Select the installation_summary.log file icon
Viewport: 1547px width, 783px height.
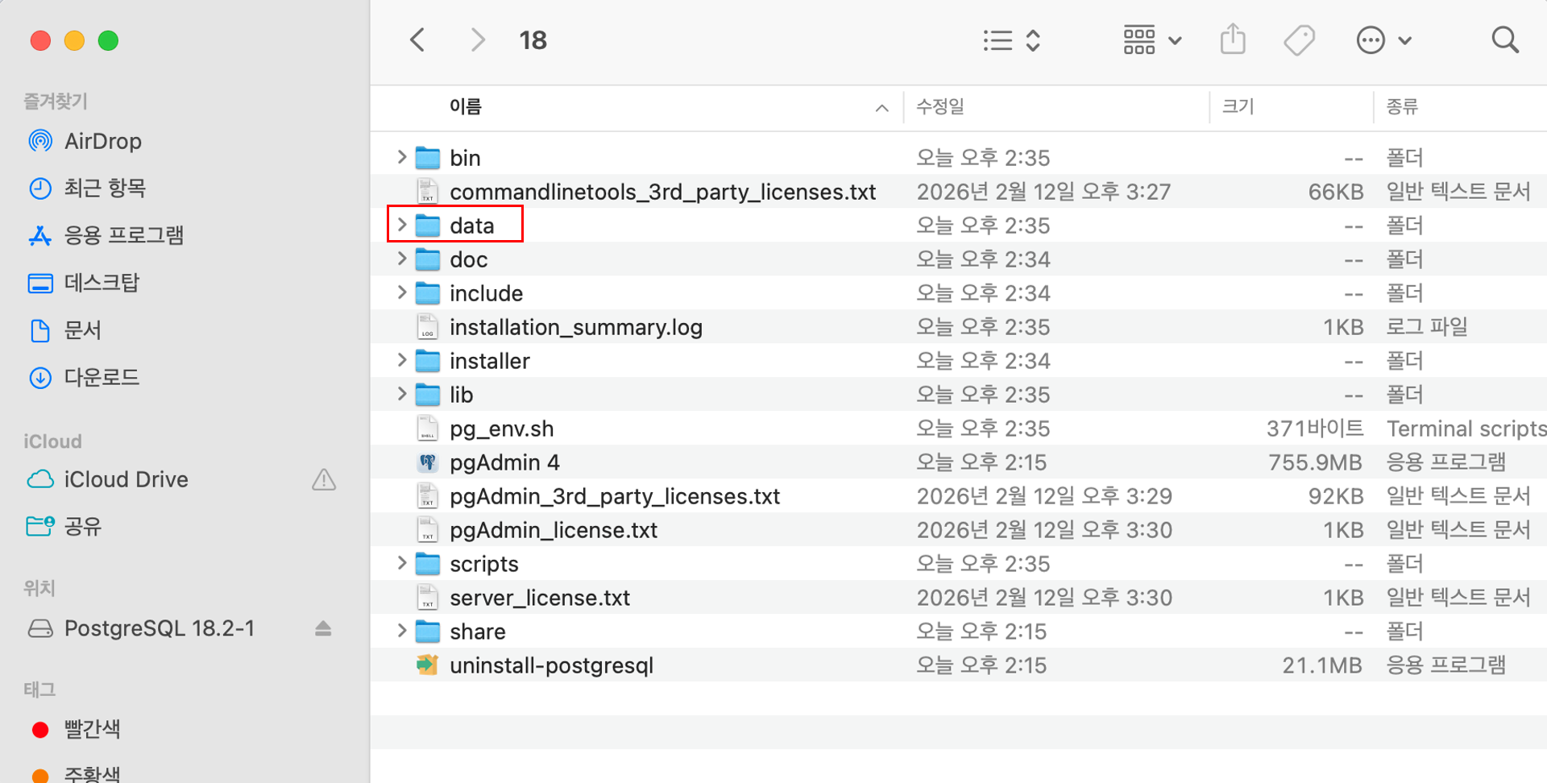pyautogui.click(x=427, y=327)
